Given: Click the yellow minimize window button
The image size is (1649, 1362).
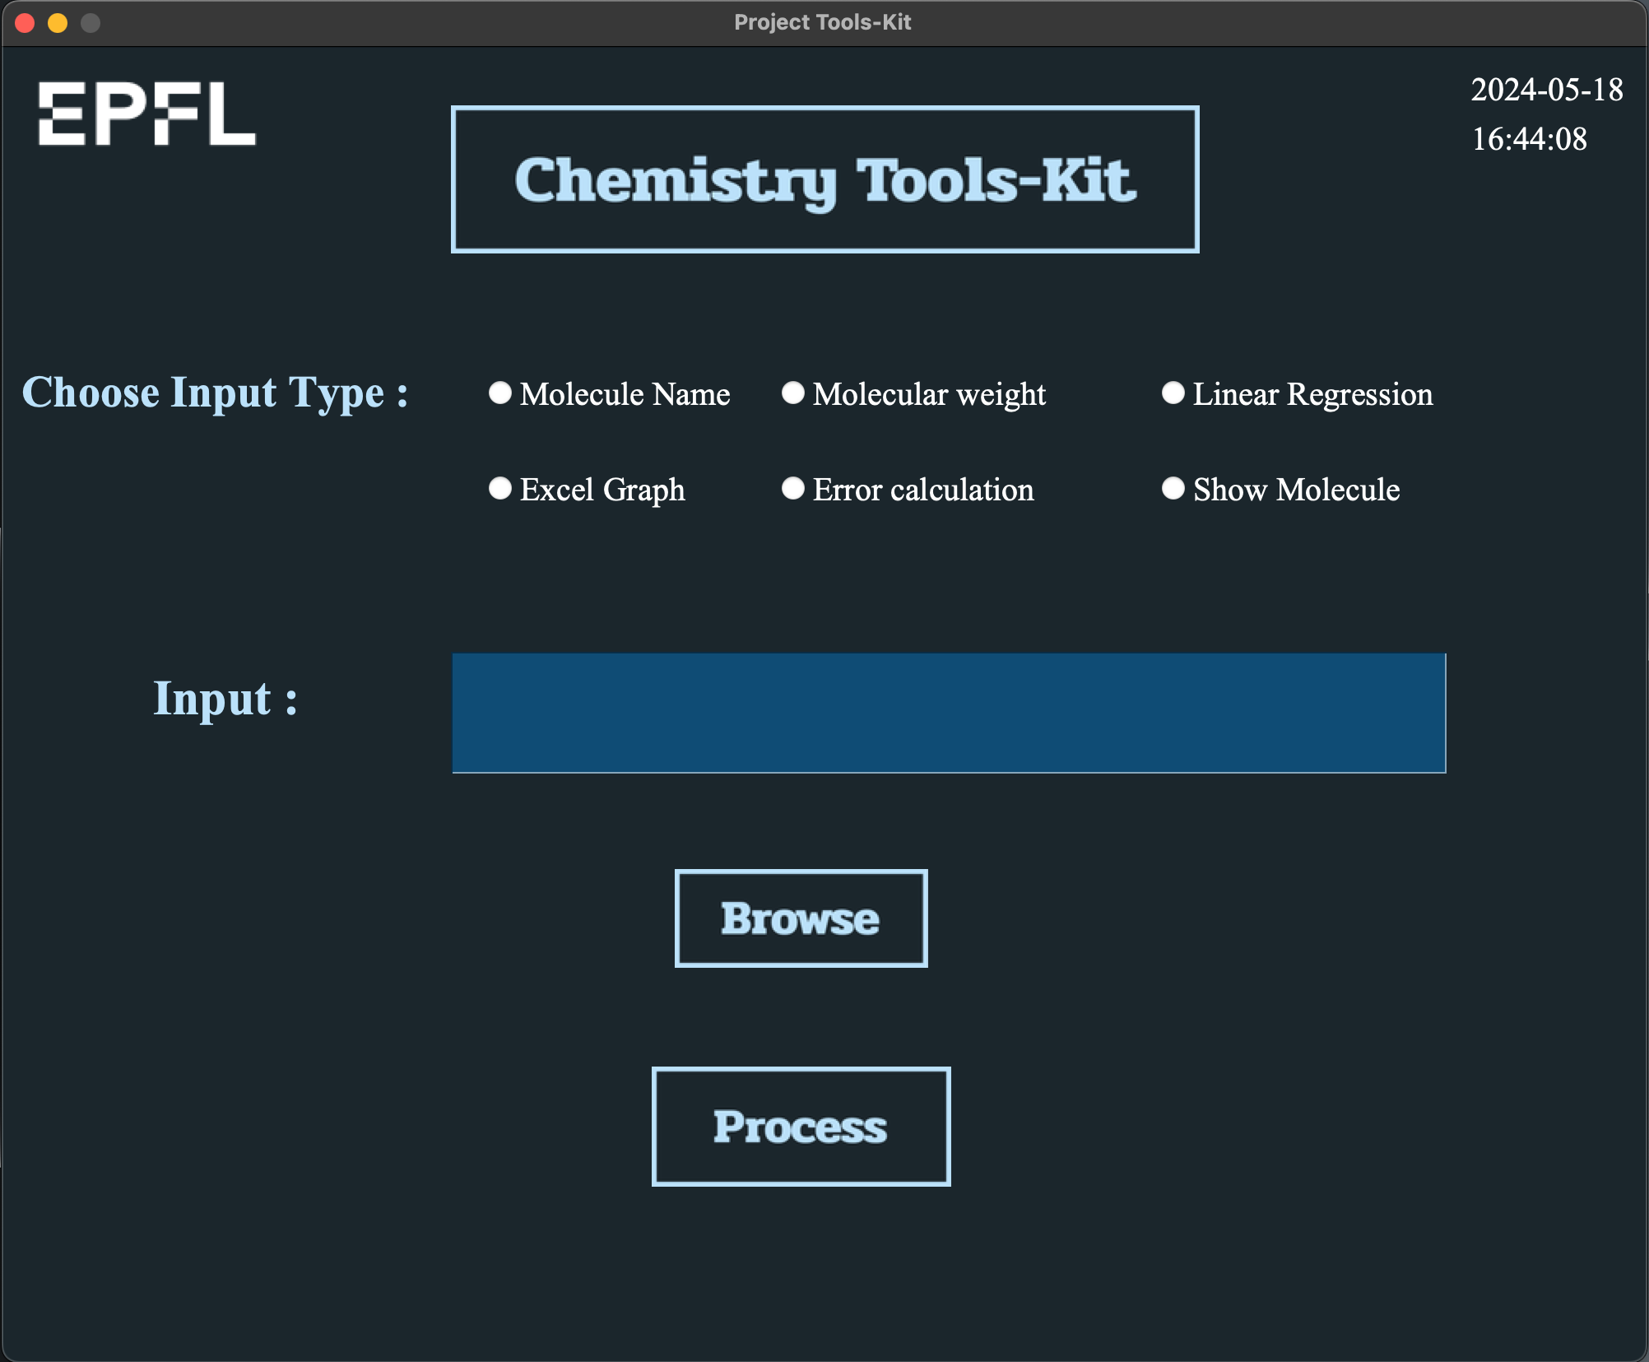Looking at the screenshot, I should [56, 23].
